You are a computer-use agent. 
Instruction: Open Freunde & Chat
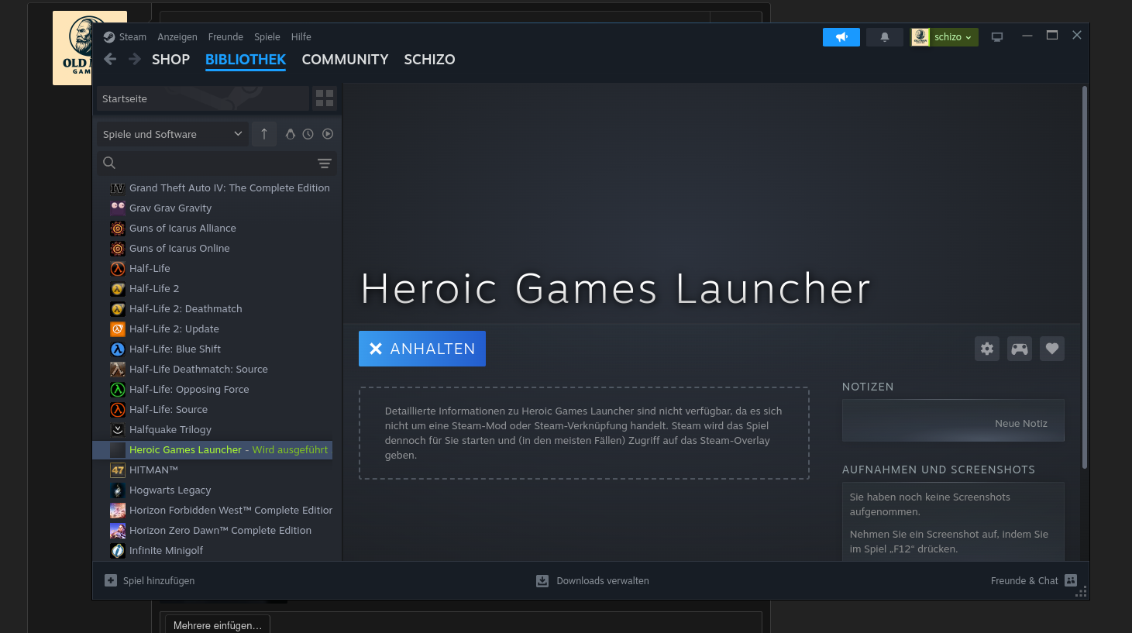point(1034,580)
